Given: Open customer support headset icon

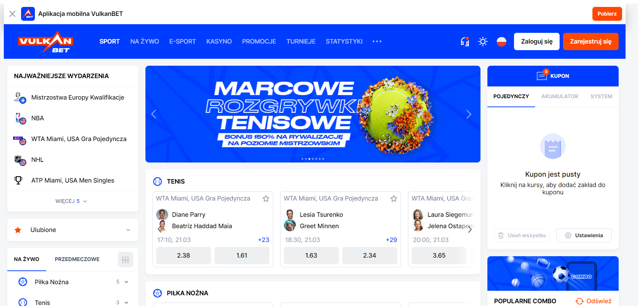Looking at the screenshot, I should point(465,41).
